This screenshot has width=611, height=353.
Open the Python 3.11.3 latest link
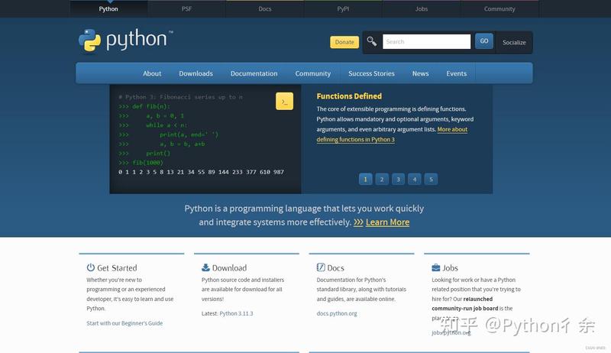point(236,313)
